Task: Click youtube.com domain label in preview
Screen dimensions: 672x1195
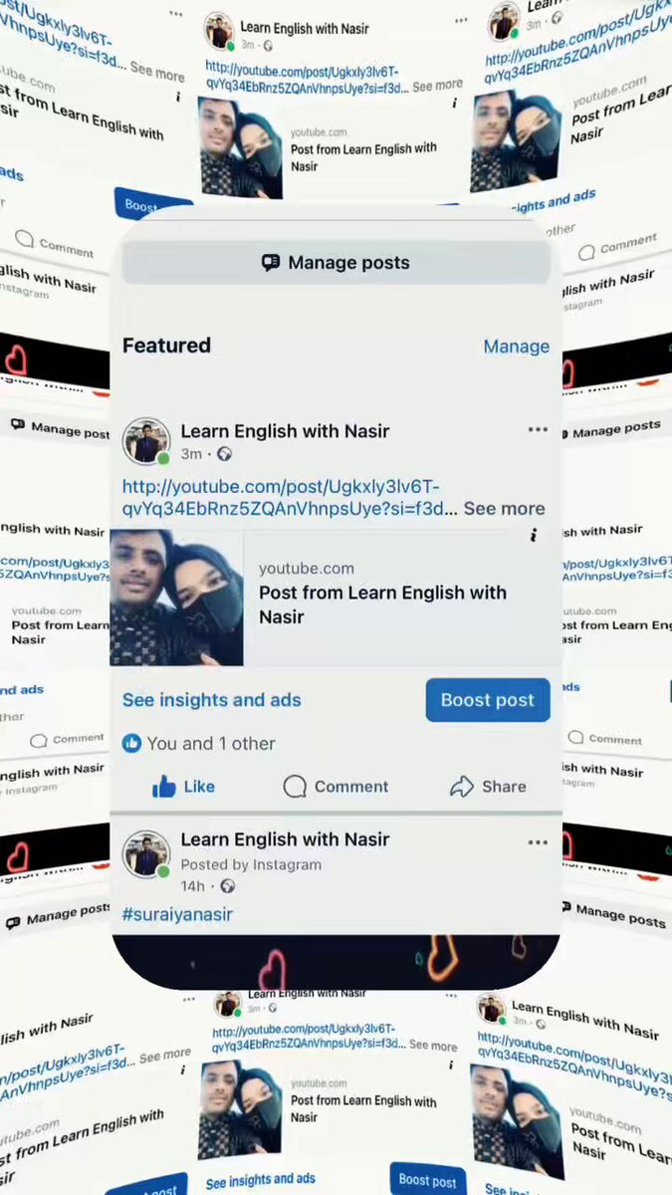Action: tap(306, 569)
